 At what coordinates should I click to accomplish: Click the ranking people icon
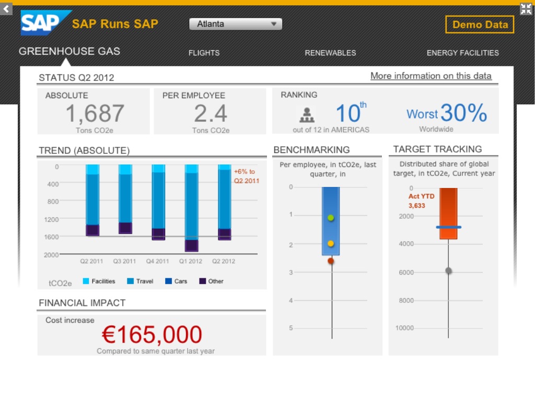click(x=307, y=115)
